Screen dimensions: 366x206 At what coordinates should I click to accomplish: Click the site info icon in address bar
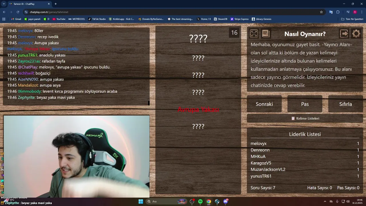click(x=26, y=12)
